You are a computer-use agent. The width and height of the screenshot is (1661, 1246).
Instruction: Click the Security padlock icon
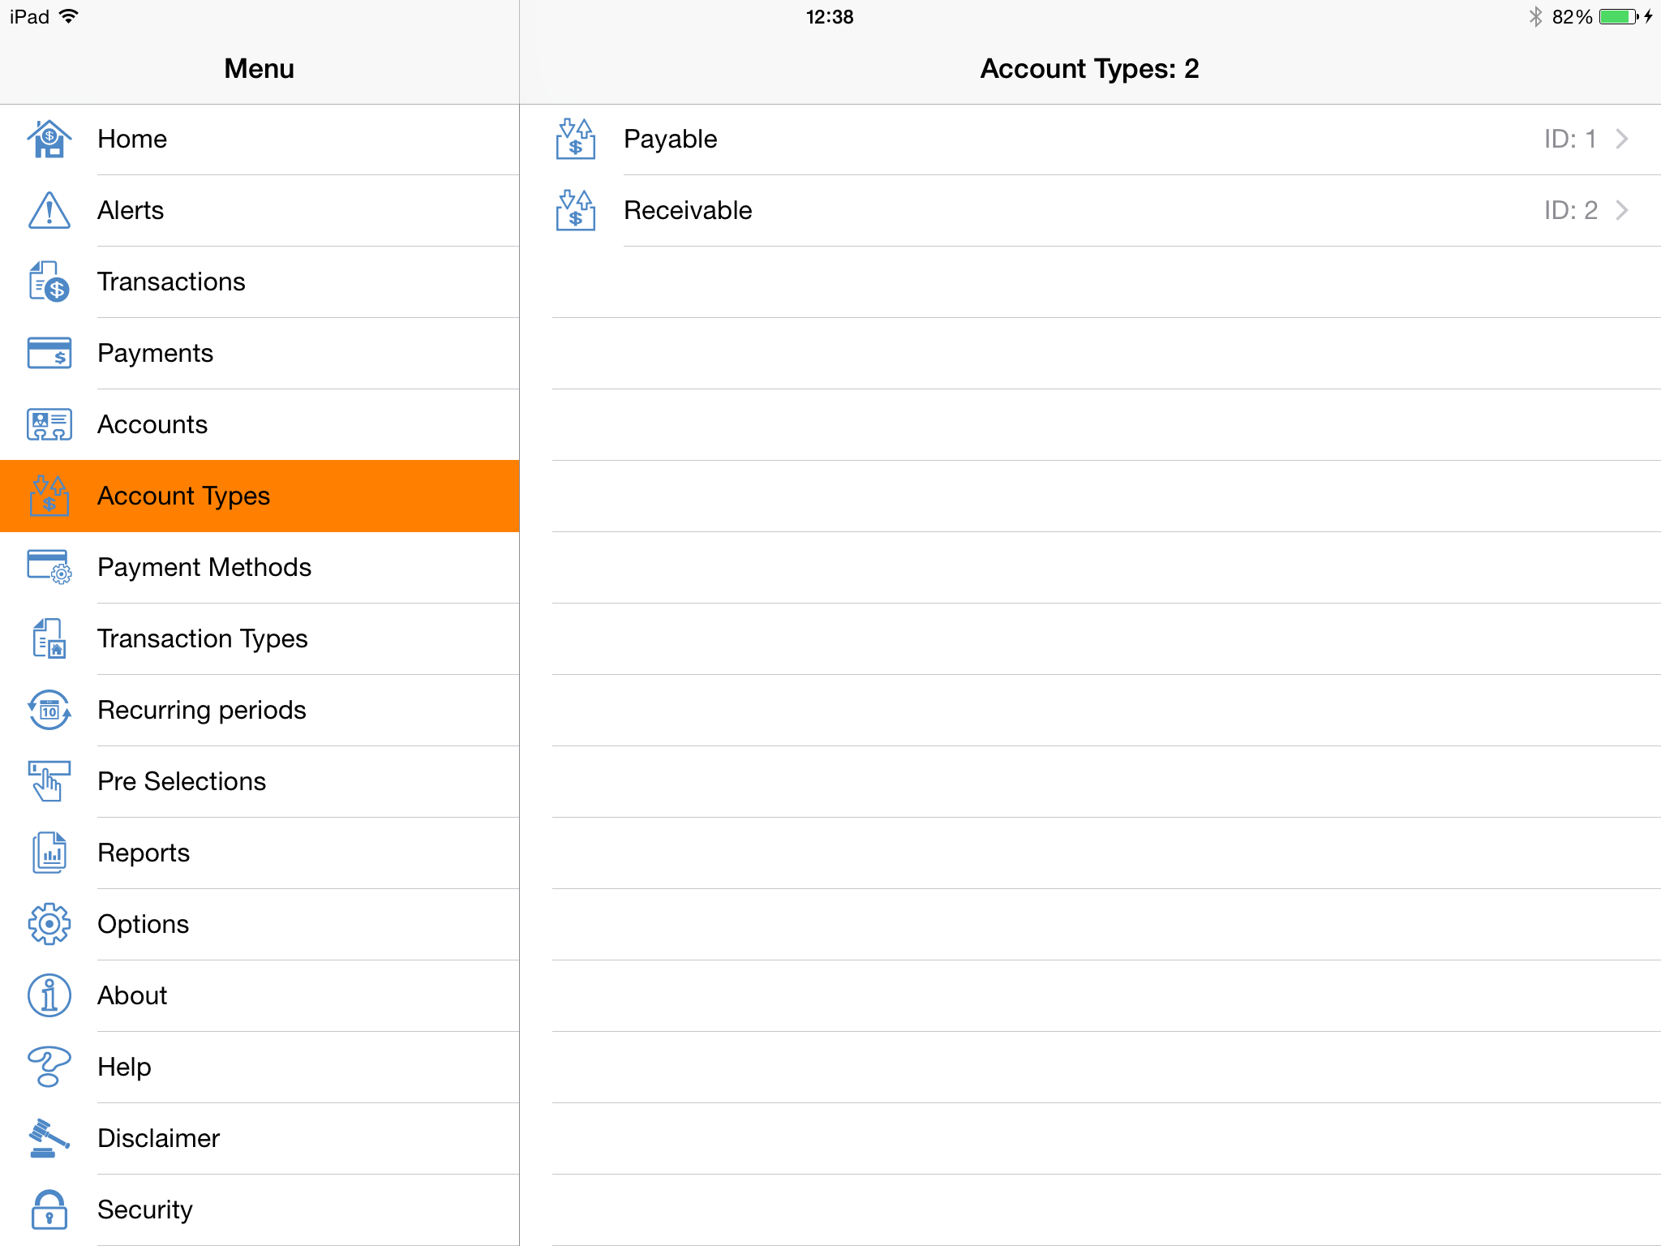point(49,1209)
